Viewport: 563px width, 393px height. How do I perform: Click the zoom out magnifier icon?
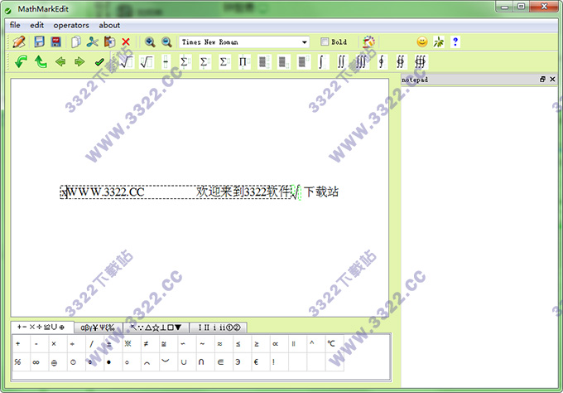pos(166,41)
